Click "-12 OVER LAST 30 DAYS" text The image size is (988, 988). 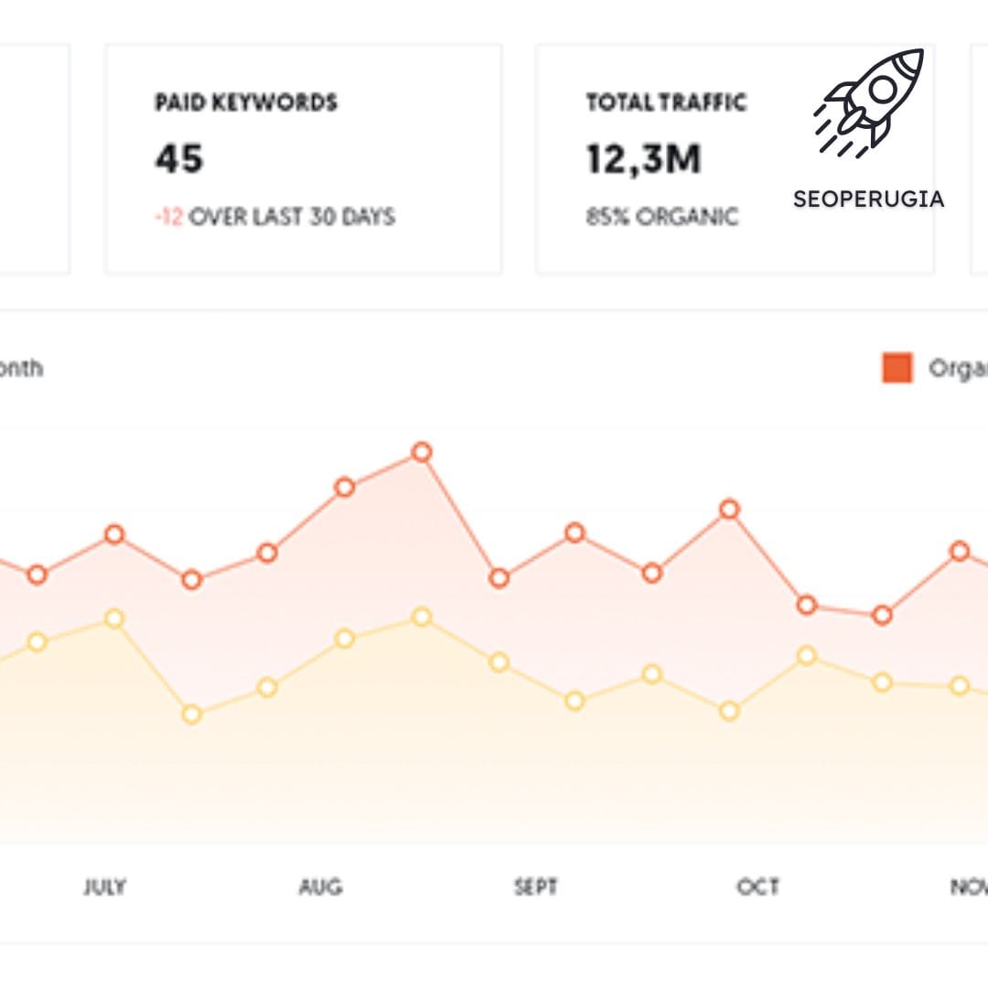pos(274,217)
